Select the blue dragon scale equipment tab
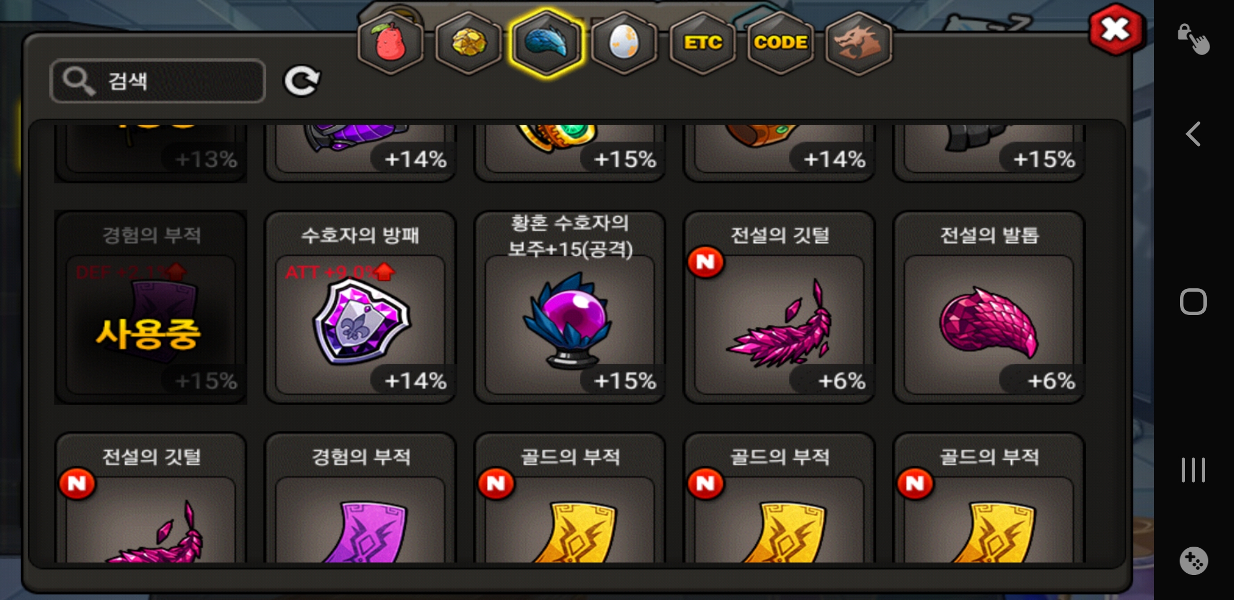The width and height of the screenshot is (1234, 600). click(x=547, y=43)
